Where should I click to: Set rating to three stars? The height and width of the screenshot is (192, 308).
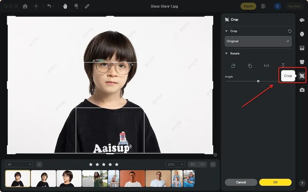coord(104,164)
